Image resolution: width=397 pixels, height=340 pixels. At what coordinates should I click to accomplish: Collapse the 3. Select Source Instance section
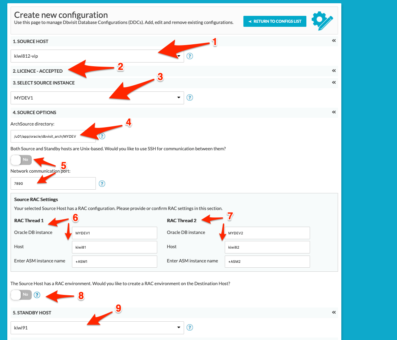334,82
